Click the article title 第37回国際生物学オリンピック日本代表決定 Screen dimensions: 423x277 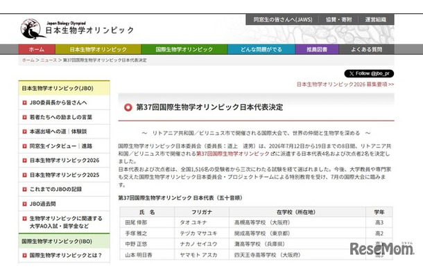point(209,107)
